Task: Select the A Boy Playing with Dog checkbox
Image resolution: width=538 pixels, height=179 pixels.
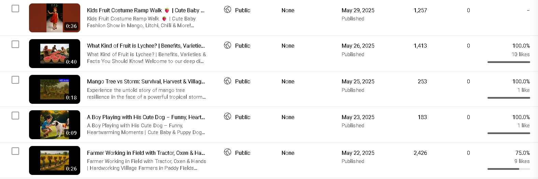Action: click(x=15, y=115)
